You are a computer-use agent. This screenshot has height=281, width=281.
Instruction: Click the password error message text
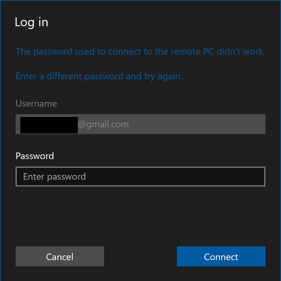click(140, 51)
